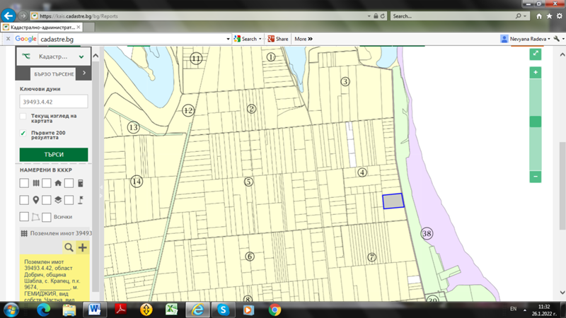Open the 'More' menu on Google toolbar
Viewport: 566px width, 318px height.
pyautogui.click(x=304, y=39)
